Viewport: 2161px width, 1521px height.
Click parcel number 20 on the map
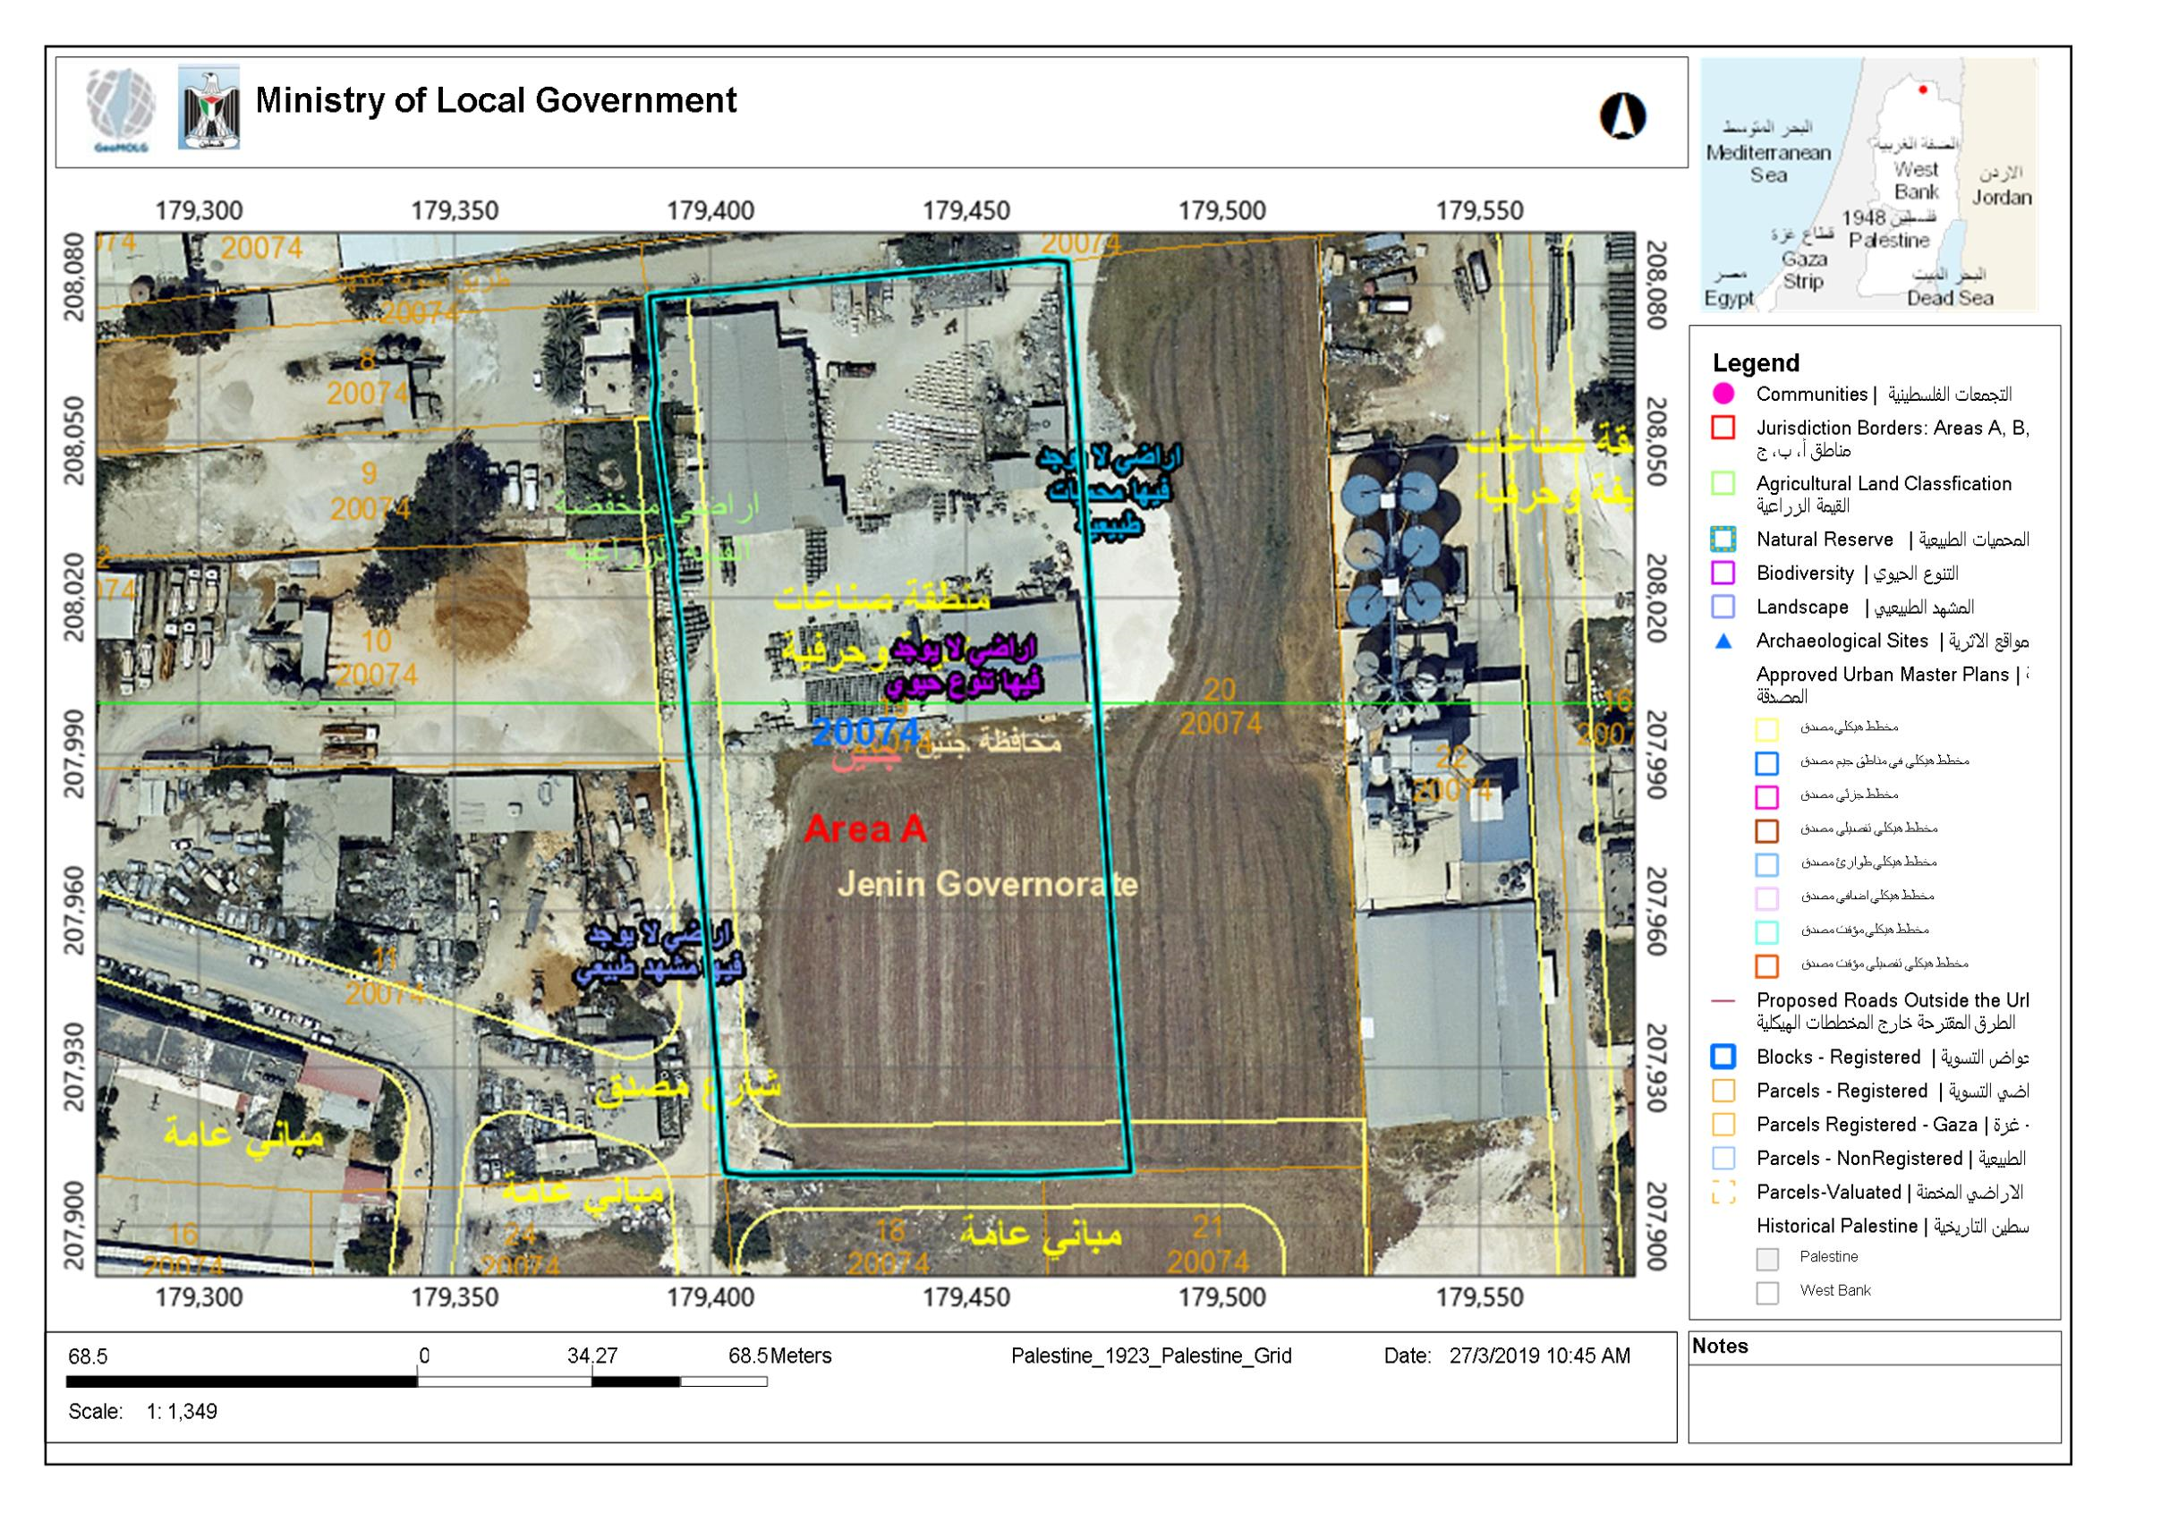(x=1219, y=690)
